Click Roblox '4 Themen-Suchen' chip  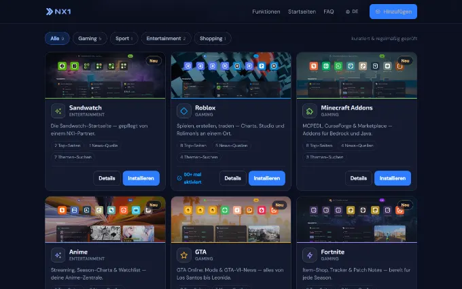199,157
